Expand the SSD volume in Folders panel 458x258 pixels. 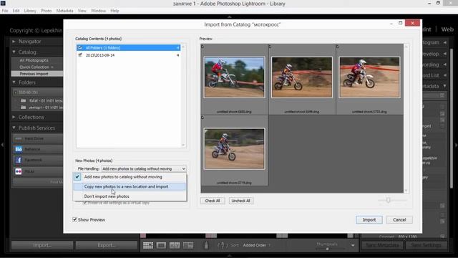(x=16, y=92)
